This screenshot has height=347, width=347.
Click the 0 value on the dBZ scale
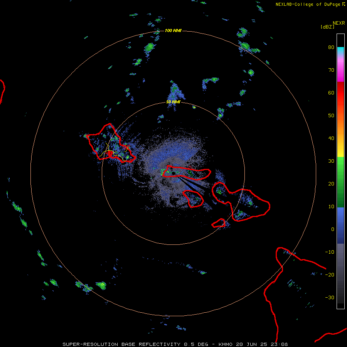[x=333, y=229]
